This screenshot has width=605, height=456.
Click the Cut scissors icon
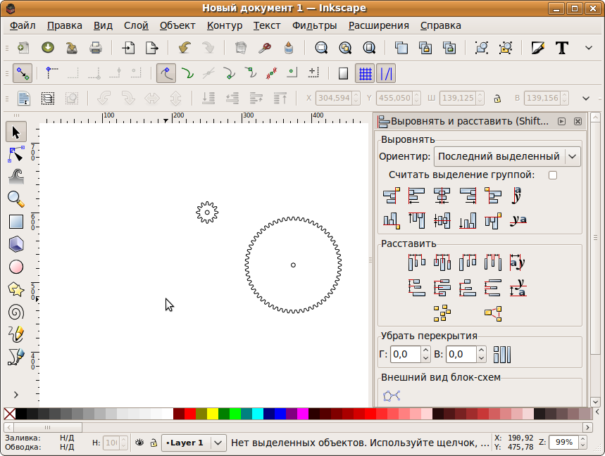coord(265,48)
